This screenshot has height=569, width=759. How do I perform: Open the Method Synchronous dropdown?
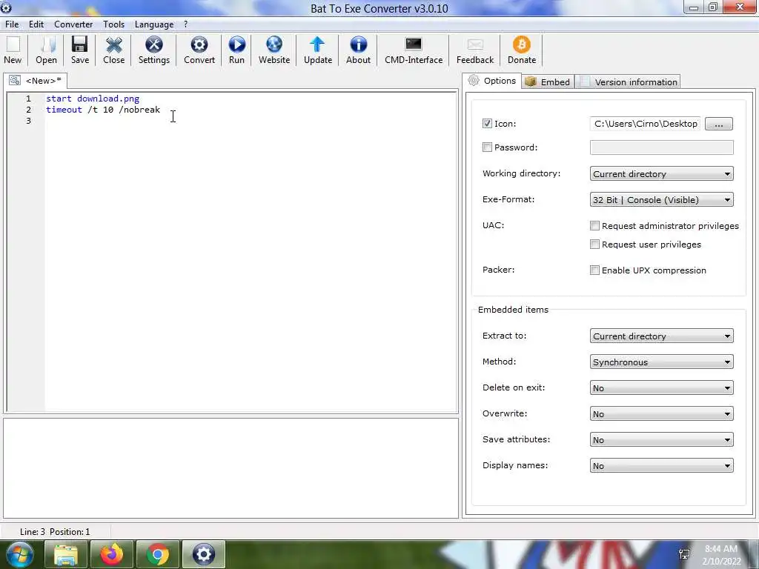(661, 362)
